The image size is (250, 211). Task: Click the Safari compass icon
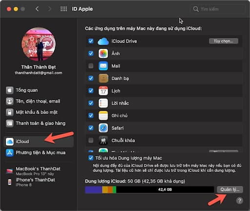click(x=103, y=128)
